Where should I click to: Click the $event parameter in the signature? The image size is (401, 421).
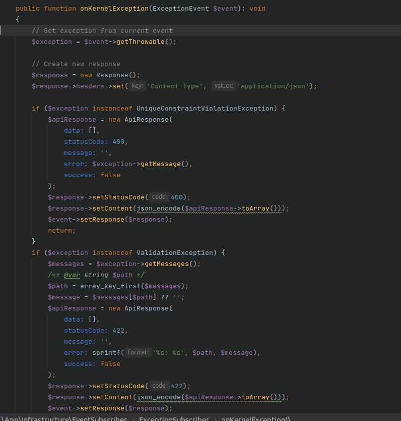click(225, 8)
